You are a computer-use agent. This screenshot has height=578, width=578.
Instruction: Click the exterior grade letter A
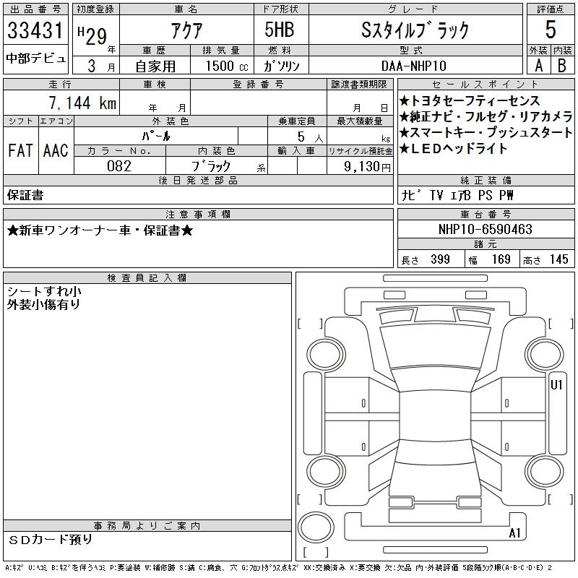[538, 65]
